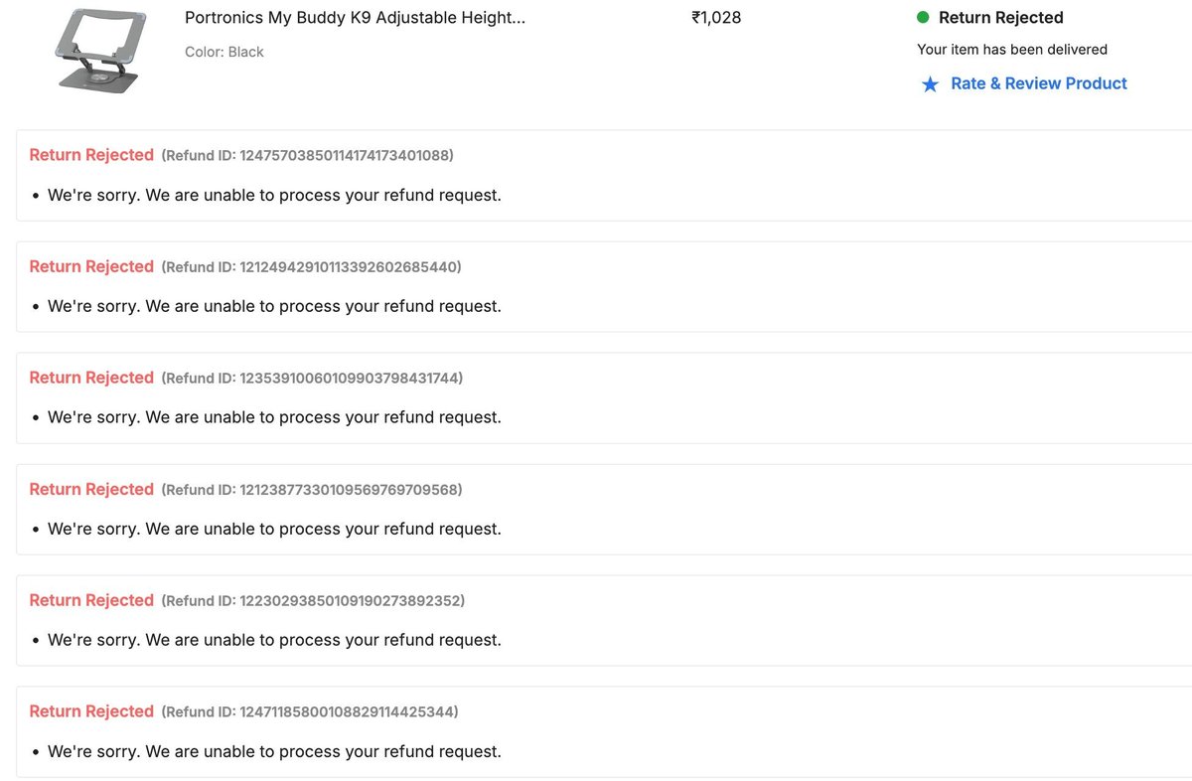The width and height of the screenshot is (1192, 781).
Task: Click unable-to-process message under refund 1247118580
Action: (x=274, y=751)
